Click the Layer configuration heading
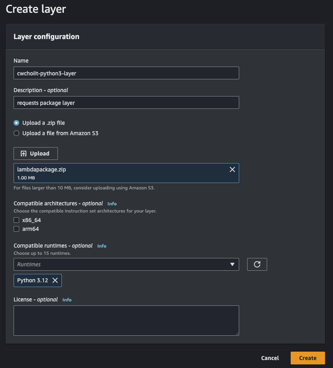Image resolution: width=333 pixels, height=368 pixels. 46,37
